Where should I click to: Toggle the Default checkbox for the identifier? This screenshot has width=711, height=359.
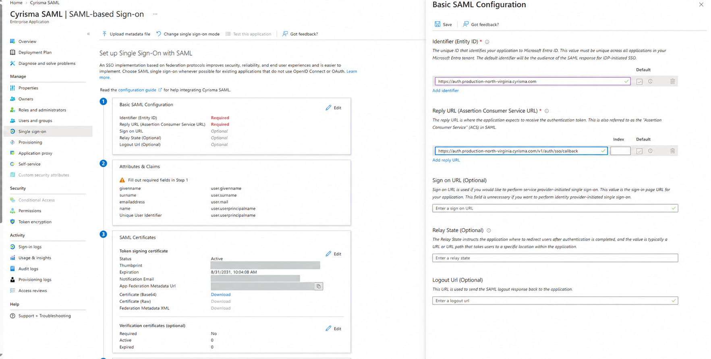[639, 81]
